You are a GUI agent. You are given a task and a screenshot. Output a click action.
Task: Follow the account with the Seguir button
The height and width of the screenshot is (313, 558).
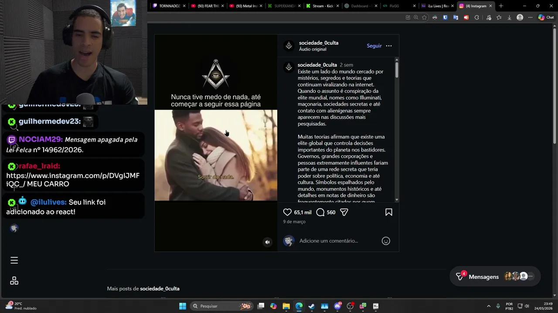(x=374, y=46)
